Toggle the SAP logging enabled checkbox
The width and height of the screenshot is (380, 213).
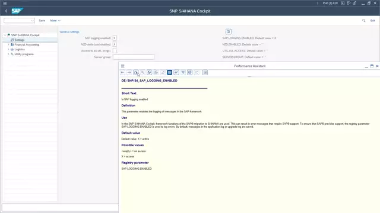(115, 38)
